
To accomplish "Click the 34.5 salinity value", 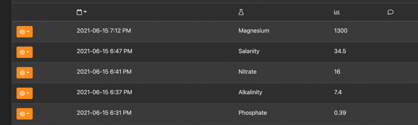I will (340, 51).
